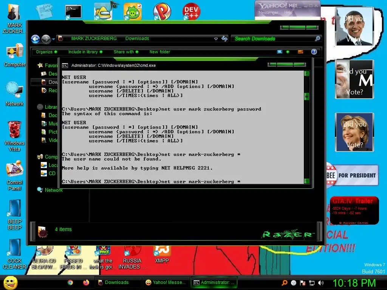Click the speaker volume tray icon
387x290 pixels.
click(x=321, y=283)
